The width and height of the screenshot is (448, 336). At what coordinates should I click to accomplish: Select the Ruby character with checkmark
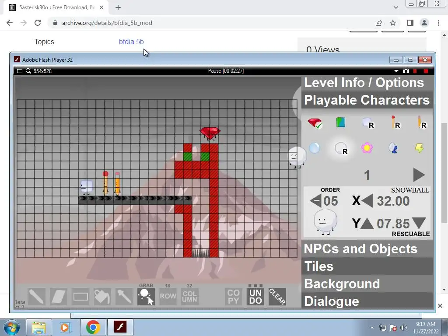[315, 123]
